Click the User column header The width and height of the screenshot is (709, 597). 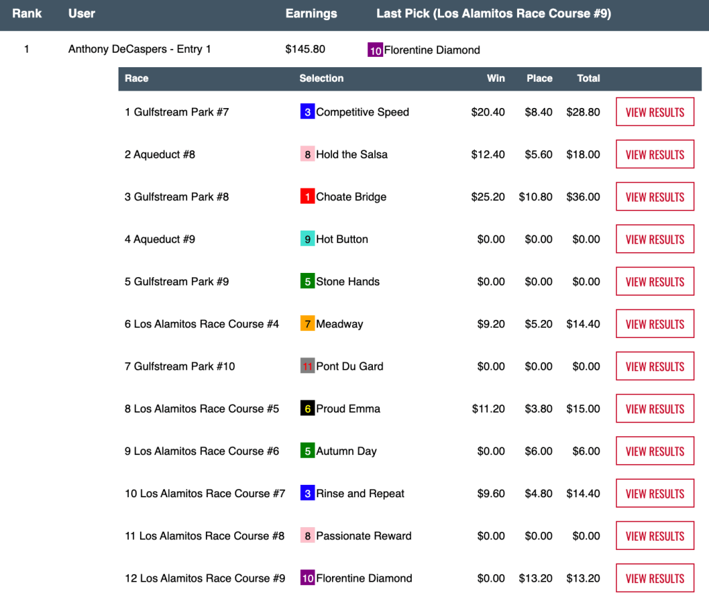coord(82,14)
